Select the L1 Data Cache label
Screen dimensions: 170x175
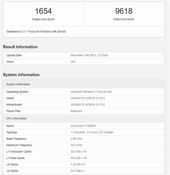click(15, 158)
